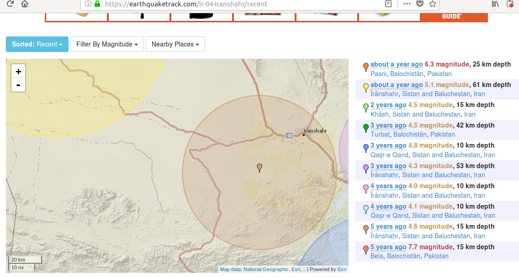Screen dimensions: 519x277
Task: Bookmark this page with the star icon
Action: (433, 4)
